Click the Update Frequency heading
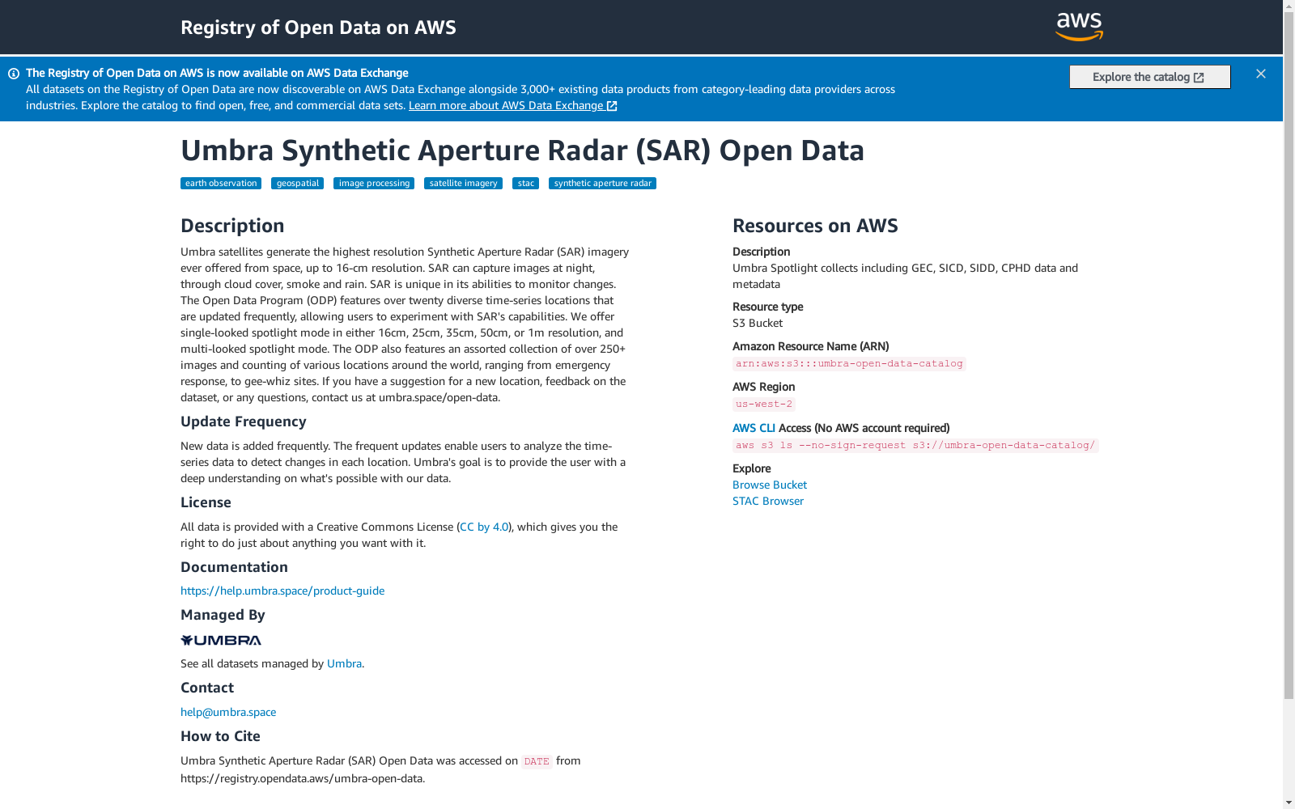Image resolution: width=1295 pixels, height=809 pixels. click(243, 421)
